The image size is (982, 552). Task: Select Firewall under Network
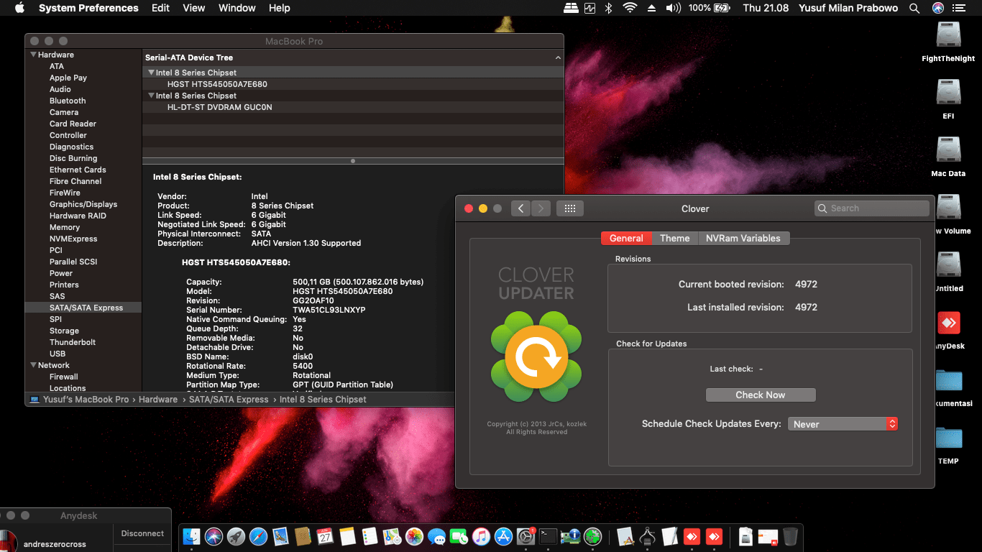[64, 377]
